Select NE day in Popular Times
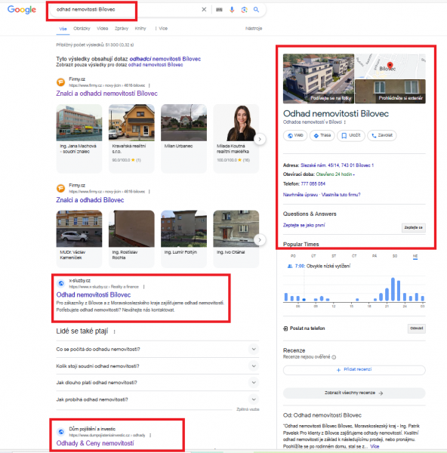Screen dimensions: 447x453 [415, 256]
